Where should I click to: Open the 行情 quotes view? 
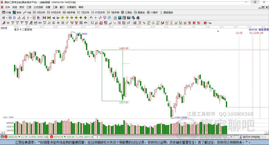6,13
